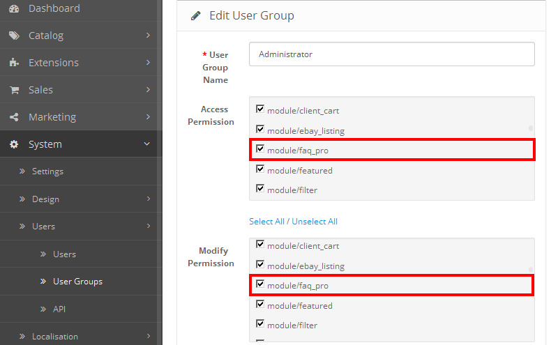
Task: Open the API menu item
Action: click(x=59, y=309)
